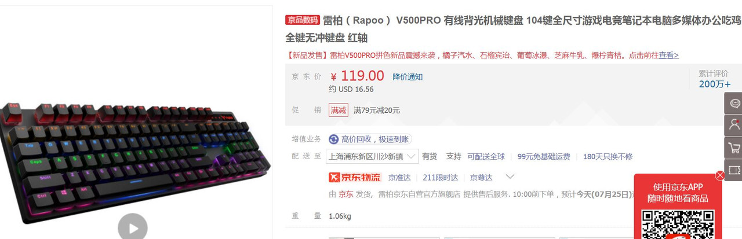
Task: Expand the delivery services chevron after 京尊达
Action: [x=510, y=177]
